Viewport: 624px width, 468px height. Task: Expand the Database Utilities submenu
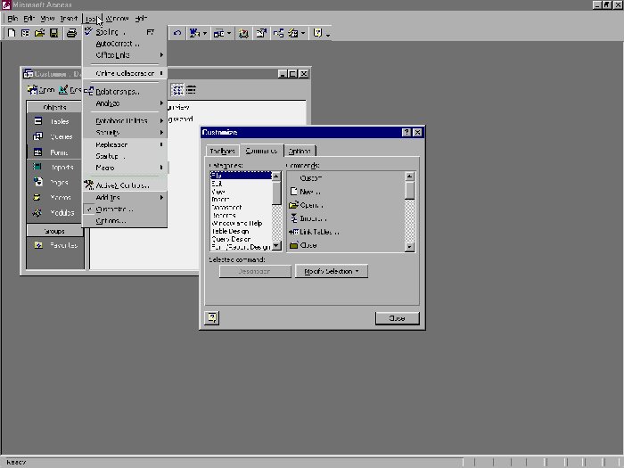pyautogui.click(x=123, y=120)
